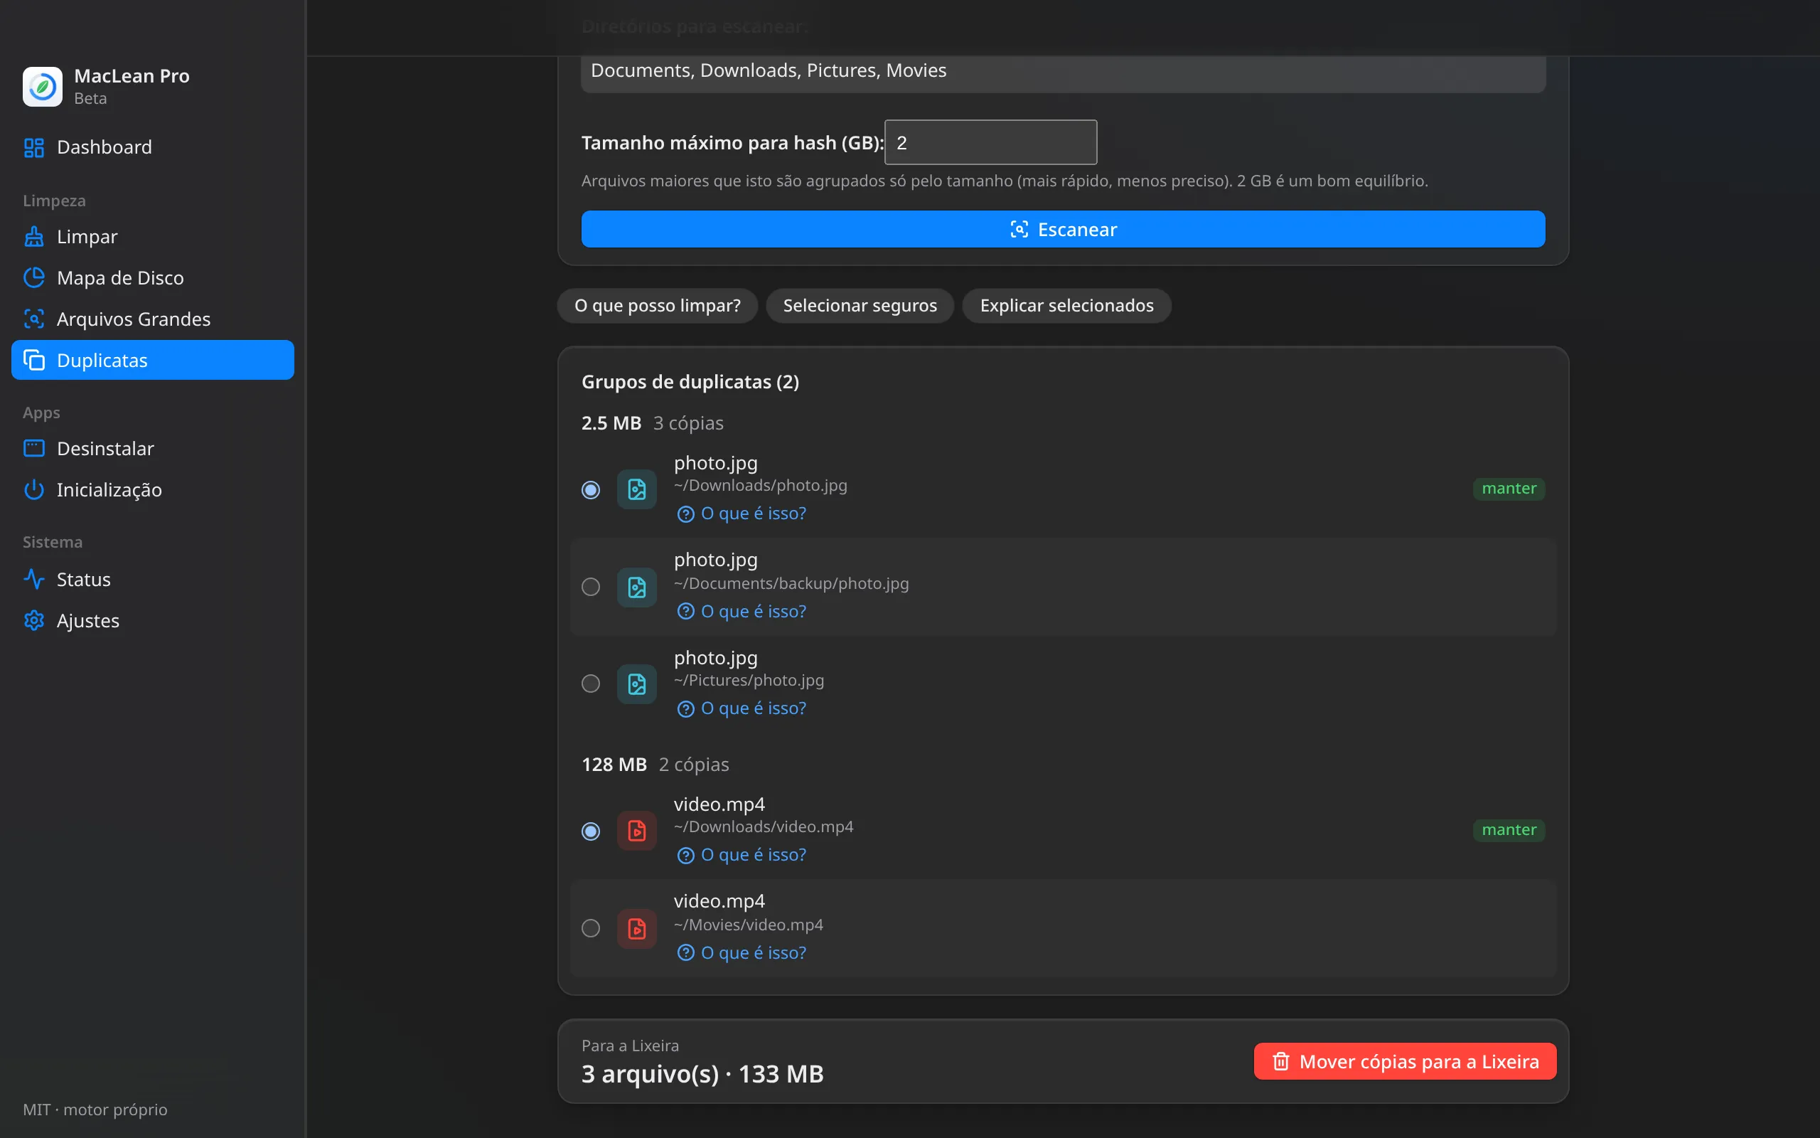Open 'O que é isso?' for ~/Documents/backup/photo.jpg
This screenshot has height=1138, width=1820.
(742, 612)
